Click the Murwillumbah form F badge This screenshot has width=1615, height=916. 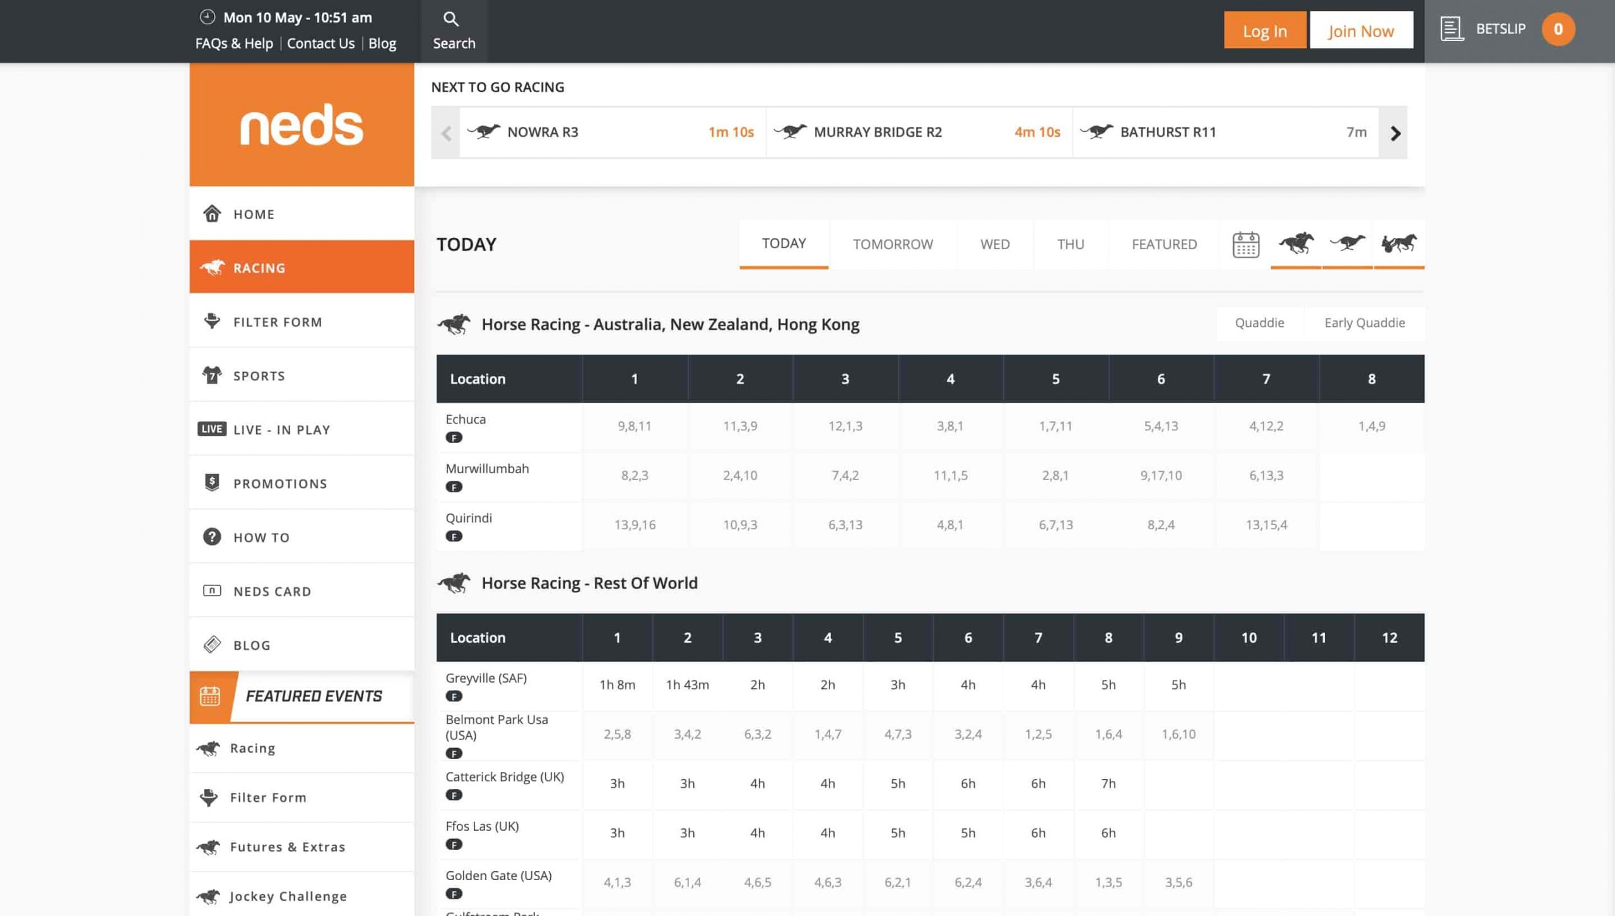[x=454, y=486]
